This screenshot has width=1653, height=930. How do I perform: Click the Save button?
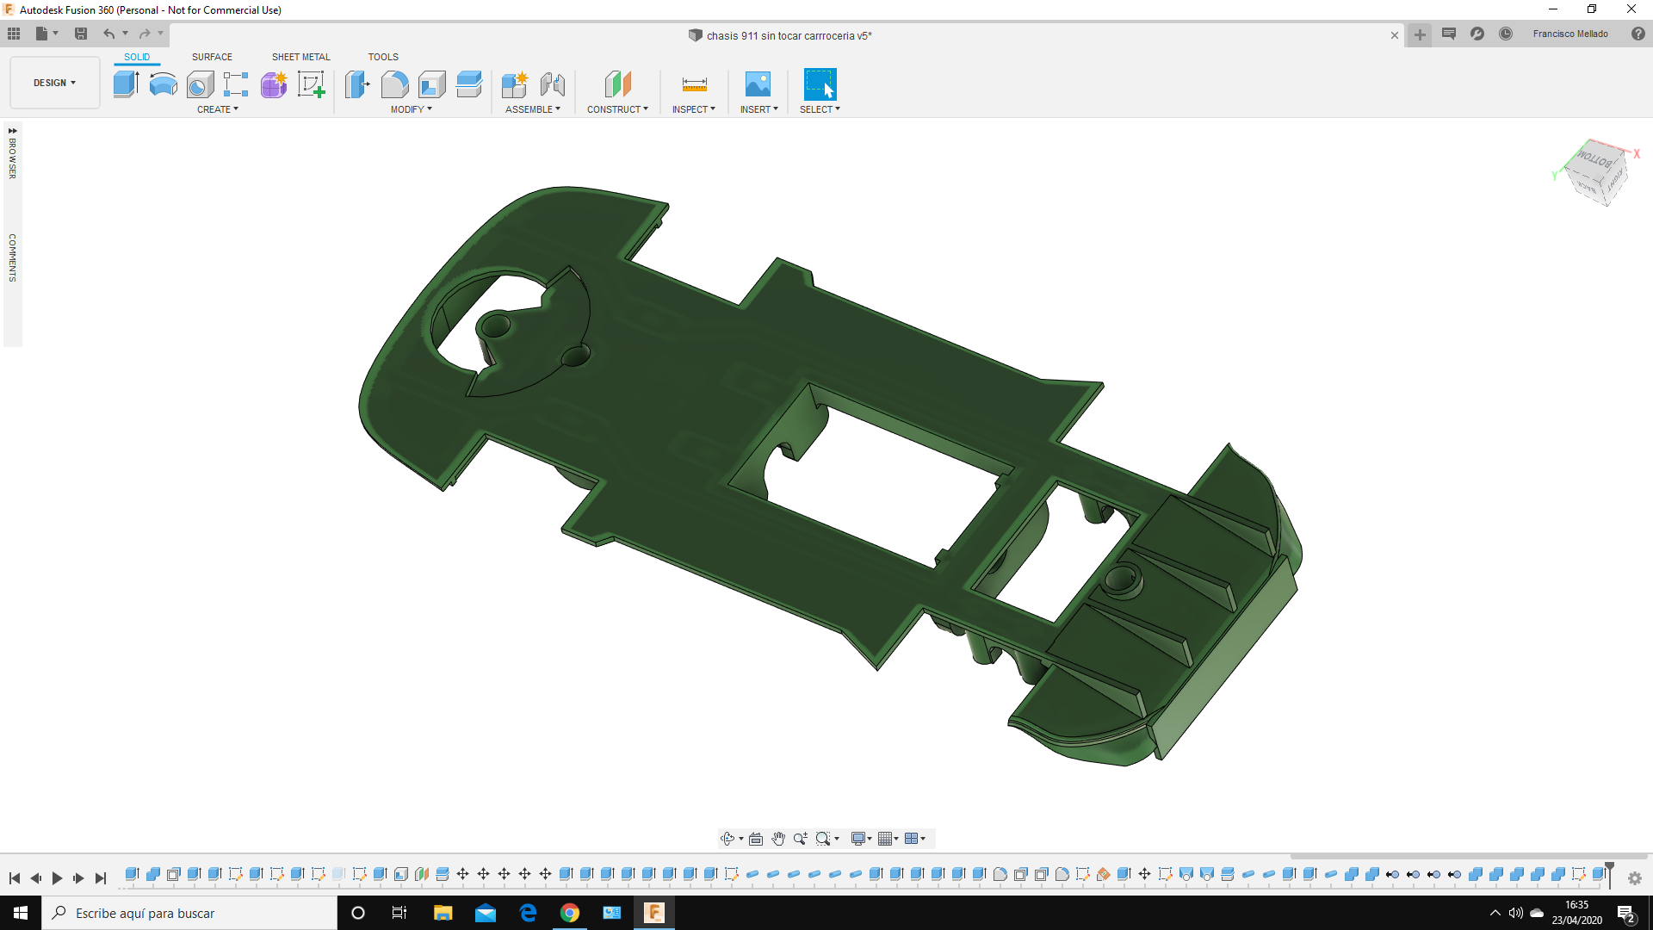pos(81,33)
